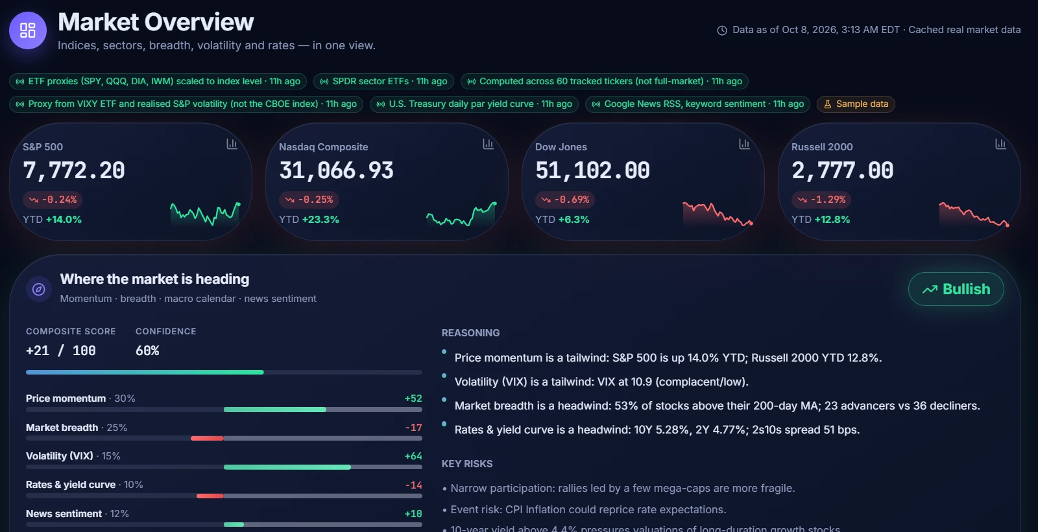Click the Sample data badge
The width and height of the screenshot is (1038, 532).
[856, 104]
